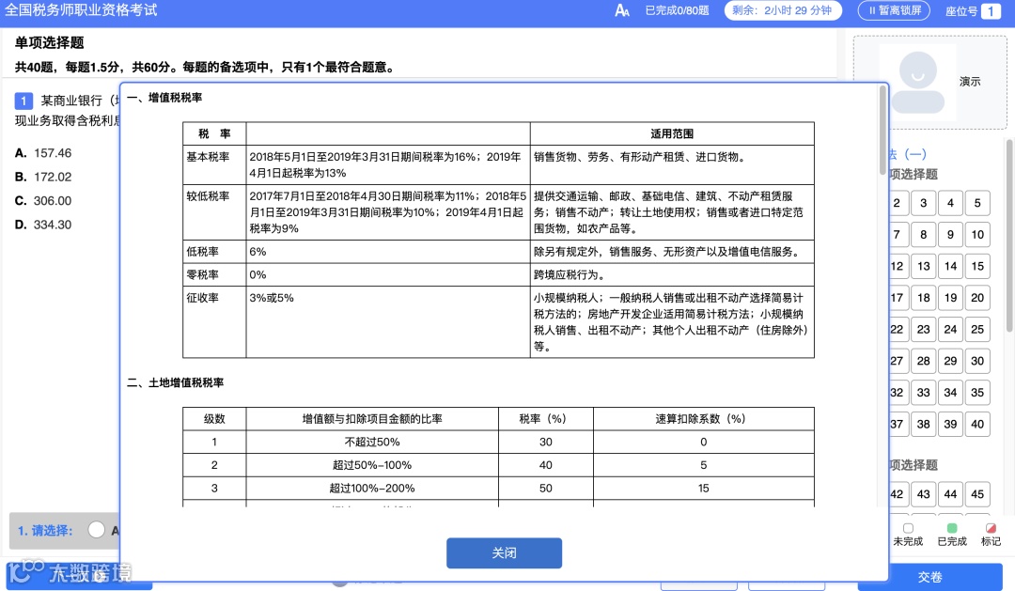The image size is (1015, 591).
Task: Click the 不超过50% table cell
Action: point(372,443)
